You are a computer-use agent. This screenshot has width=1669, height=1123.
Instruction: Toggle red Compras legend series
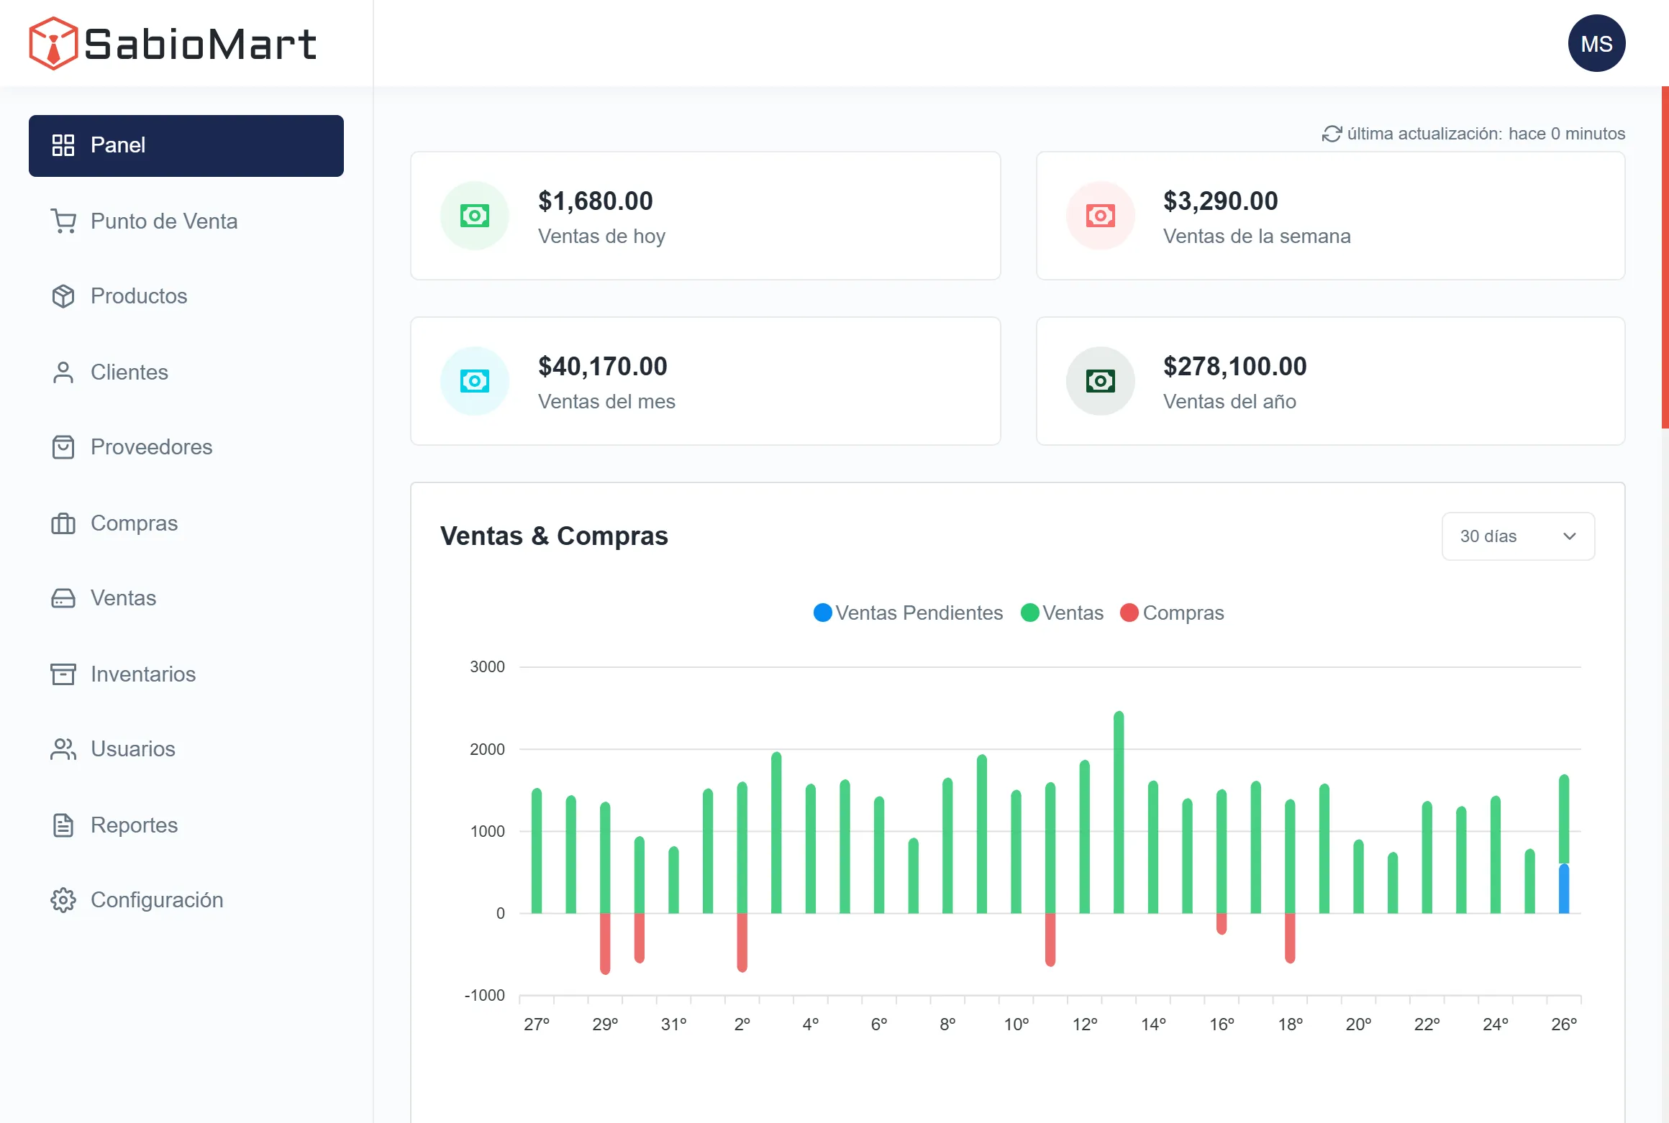point(1173,613)
